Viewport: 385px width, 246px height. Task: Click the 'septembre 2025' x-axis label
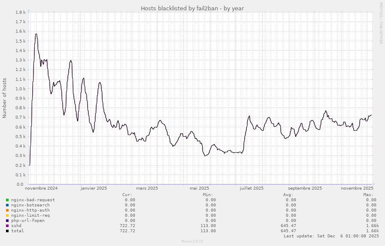coord(305,188)
